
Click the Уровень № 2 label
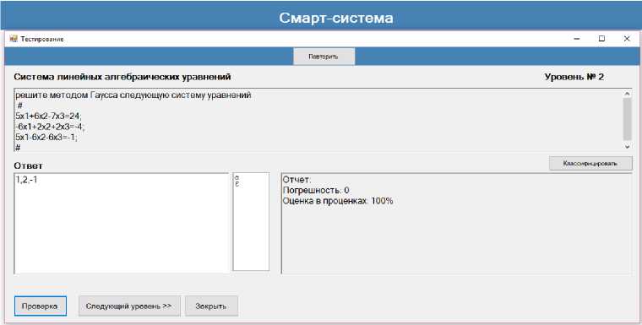(x=574, y=77)
